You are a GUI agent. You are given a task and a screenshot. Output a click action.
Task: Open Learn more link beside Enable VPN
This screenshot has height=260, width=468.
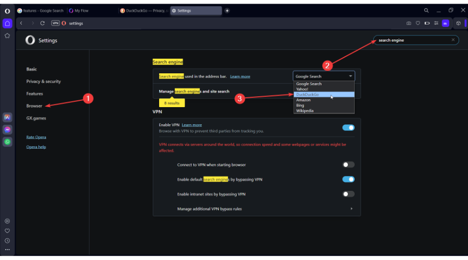[191, 125]
